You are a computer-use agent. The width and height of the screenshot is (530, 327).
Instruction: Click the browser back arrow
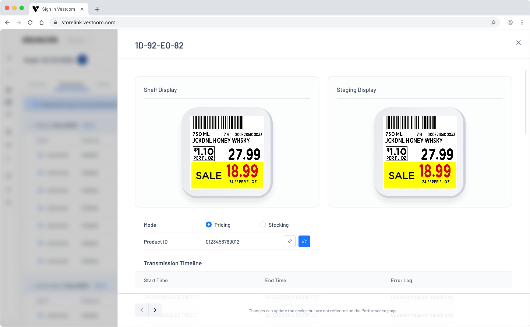click(x=7, y=22)
